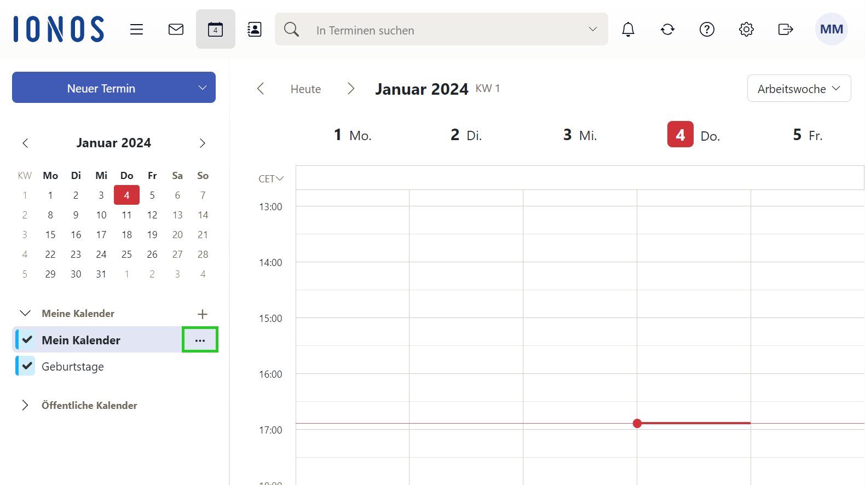
Task: Click the search magnifier icon
Action: click(x=292, y=30)
